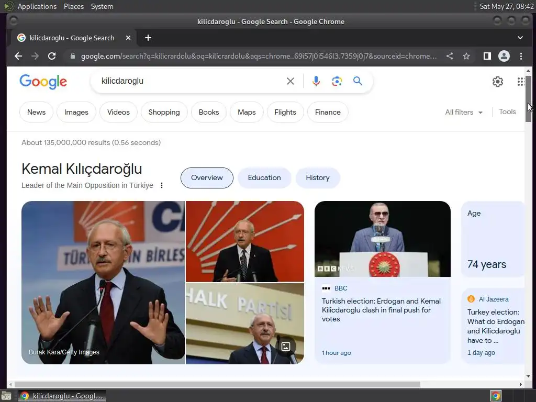
Task: Open more options beside Leader of the Main Opposition
Action: [162, 185]
